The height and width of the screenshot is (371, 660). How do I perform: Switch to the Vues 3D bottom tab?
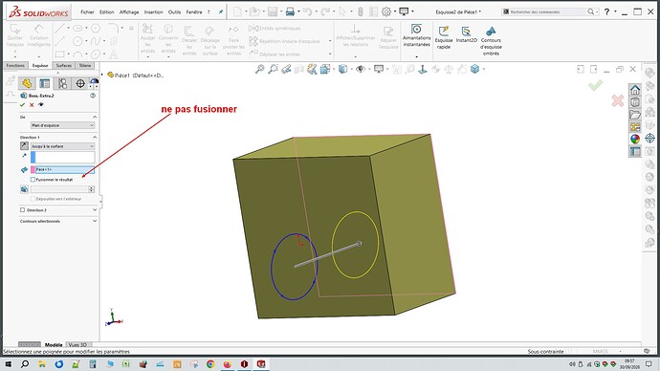point(77,344)
